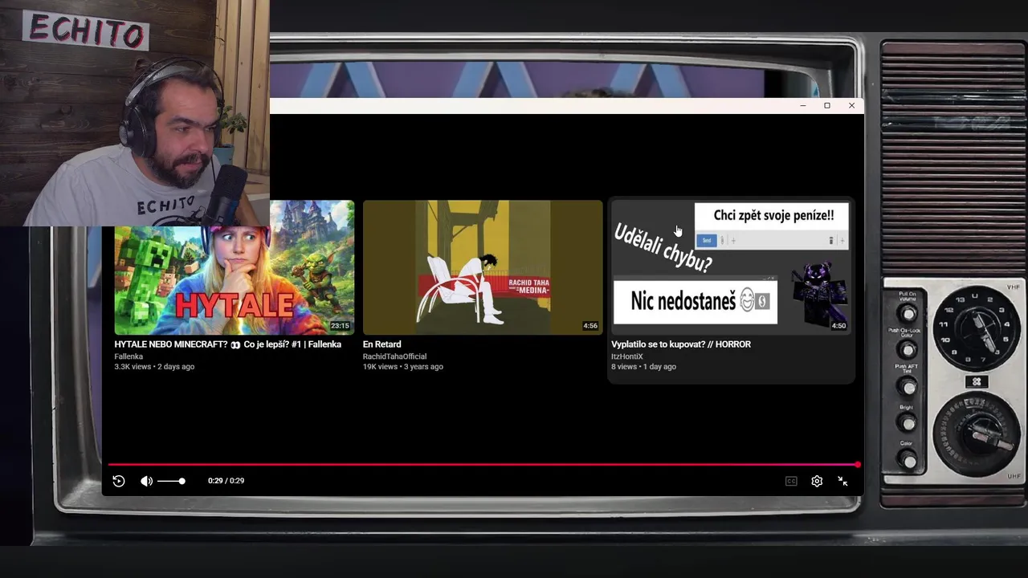The image size is (1028, 578).
Task: Seek along the red progress bar
Action: coord(483,464)
